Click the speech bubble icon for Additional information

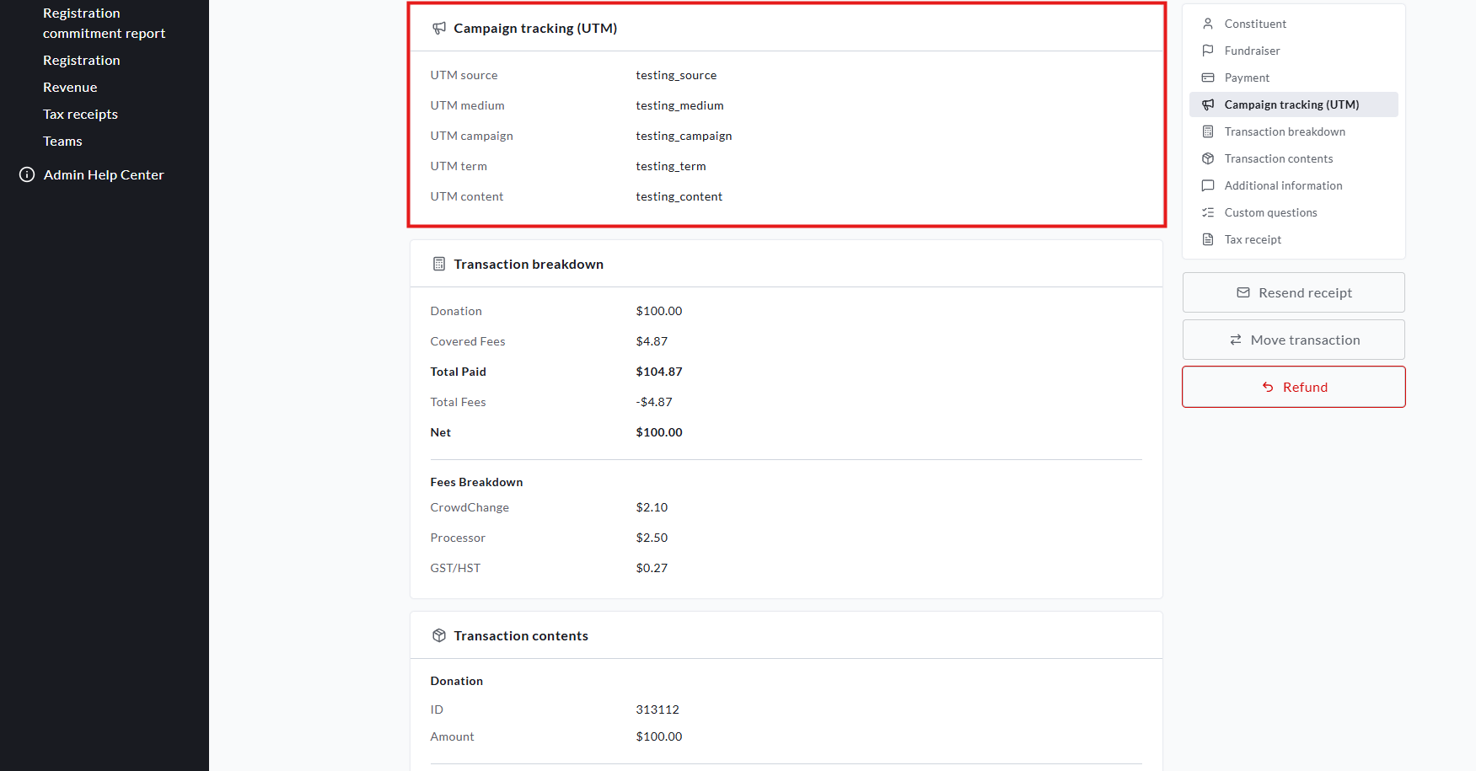pyautogui.click(x=1208, y=185)
